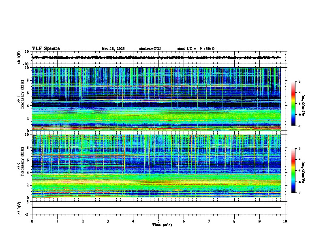Image resolution: width=321 pixels, height=248 pixels.
Task: Click tick label "10" on the time axis
Action: 285,221
